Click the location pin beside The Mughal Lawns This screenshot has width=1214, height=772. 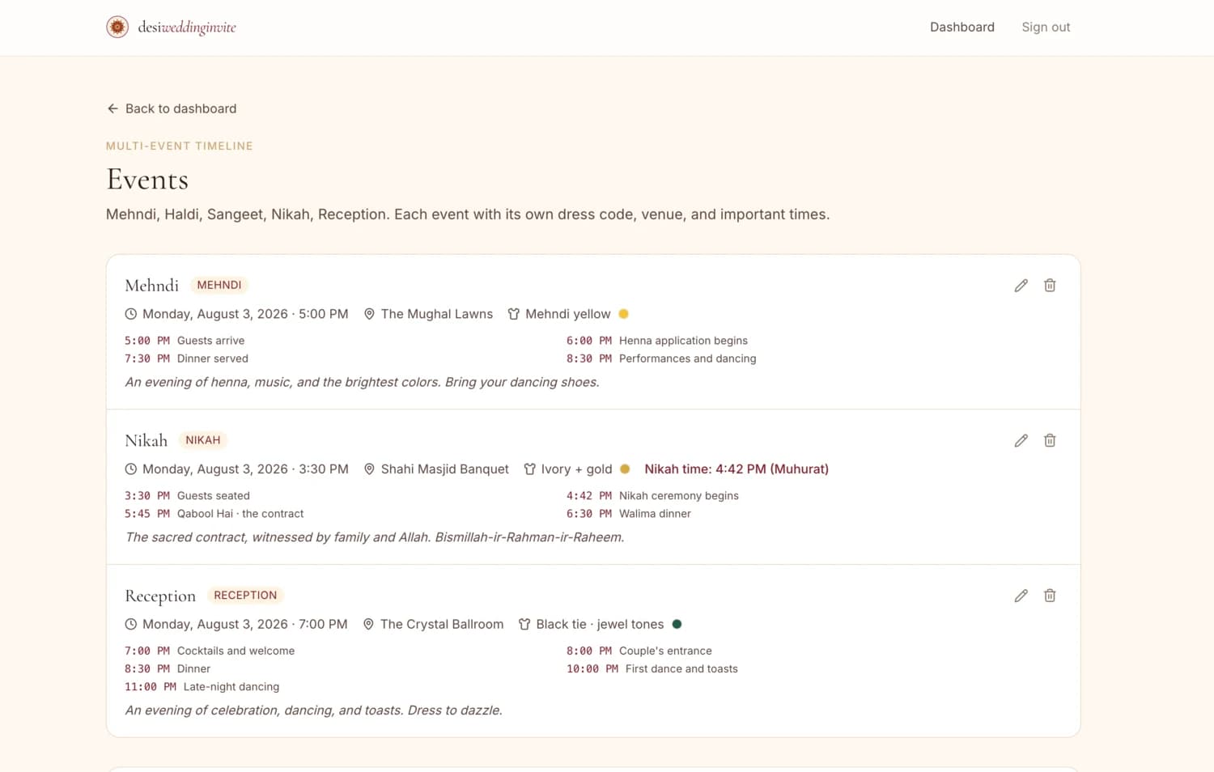[369, 314]
